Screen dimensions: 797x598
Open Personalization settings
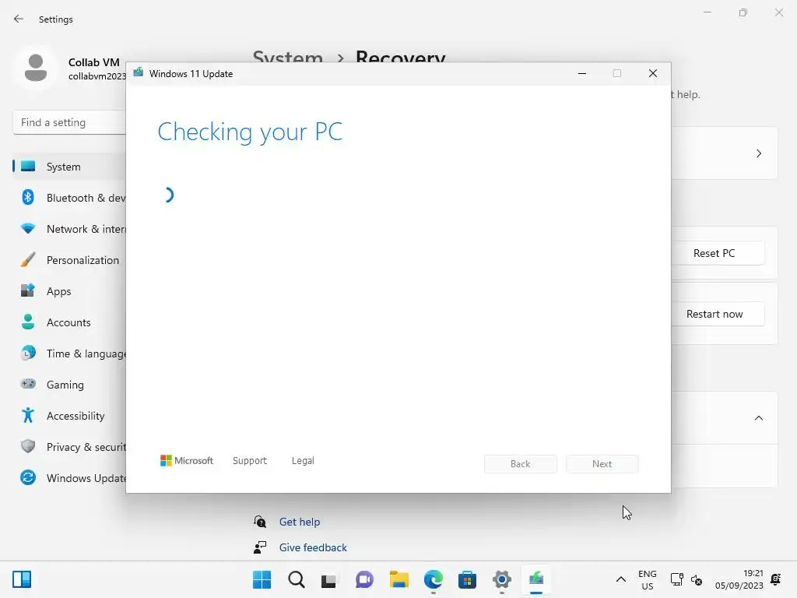click(x=69, y=260)
